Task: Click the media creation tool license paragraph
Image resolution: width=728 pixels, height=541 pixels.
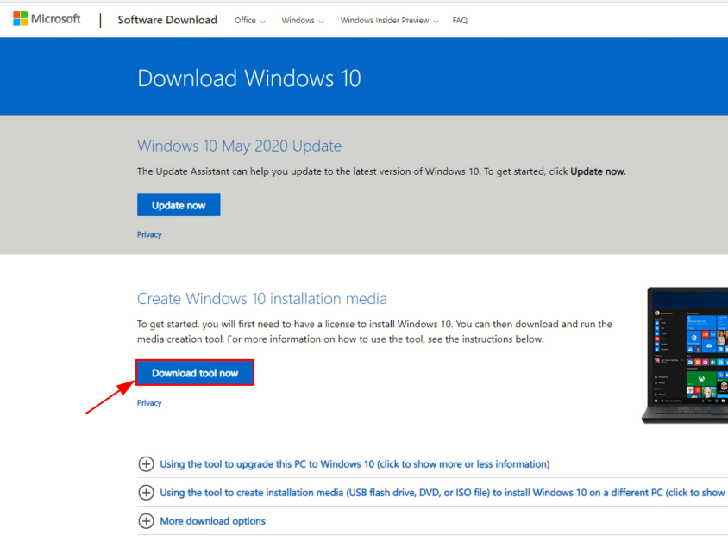Action: 374,332
